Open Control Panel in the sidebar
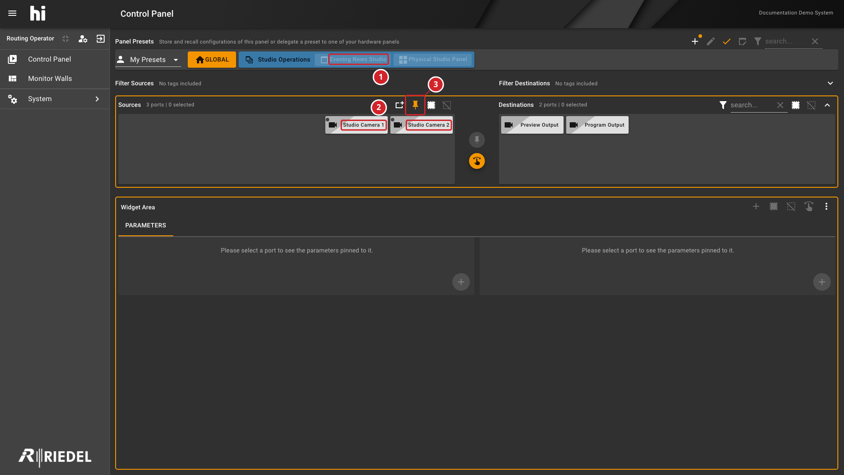This screenshot has height=475, width=844. click(55, 59)
